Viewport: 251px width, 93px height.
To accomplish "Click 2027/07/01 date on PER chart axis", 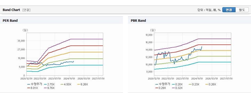I will [98, 79].
